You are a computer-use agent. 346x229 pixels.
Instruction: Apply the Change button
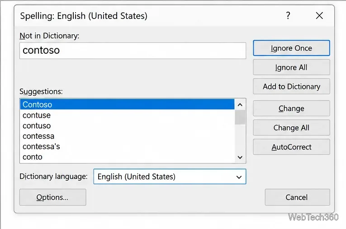coord(291,108)
